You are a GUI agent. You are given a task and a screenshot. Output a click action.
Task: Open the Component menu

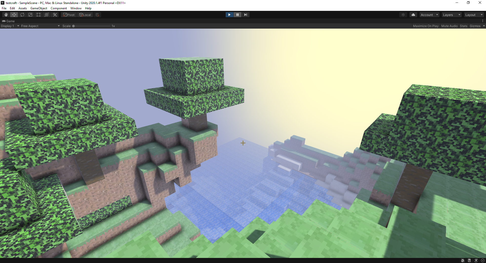(59, 8)
